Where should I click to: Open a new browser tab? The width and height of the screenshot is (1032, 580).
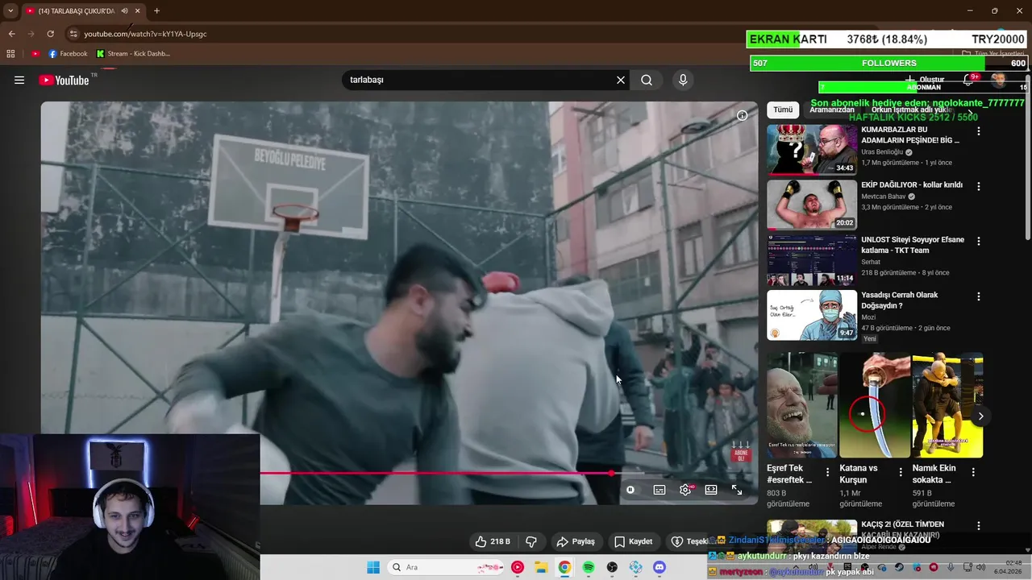156,10
